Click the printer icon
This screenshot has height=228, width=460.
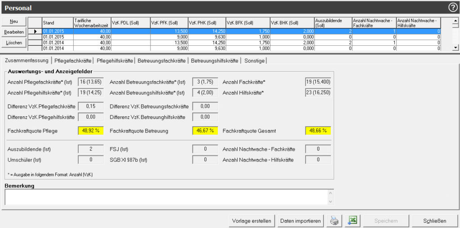tap(335, 221)
